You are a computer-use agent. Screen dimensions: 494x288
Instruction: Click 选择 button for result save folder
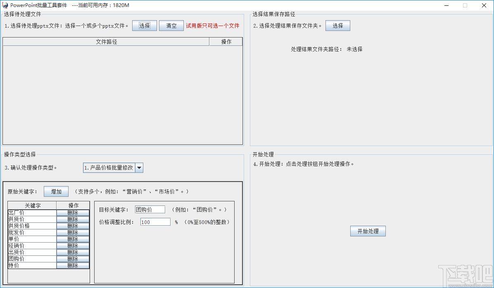[338, 26]
